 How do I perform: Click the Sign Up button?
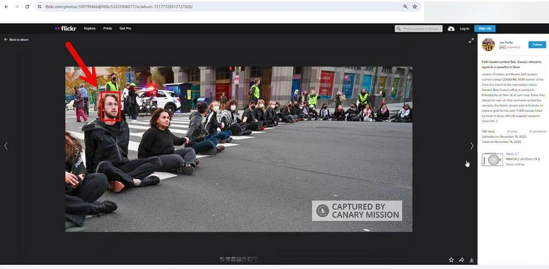(x=484, y=29)
